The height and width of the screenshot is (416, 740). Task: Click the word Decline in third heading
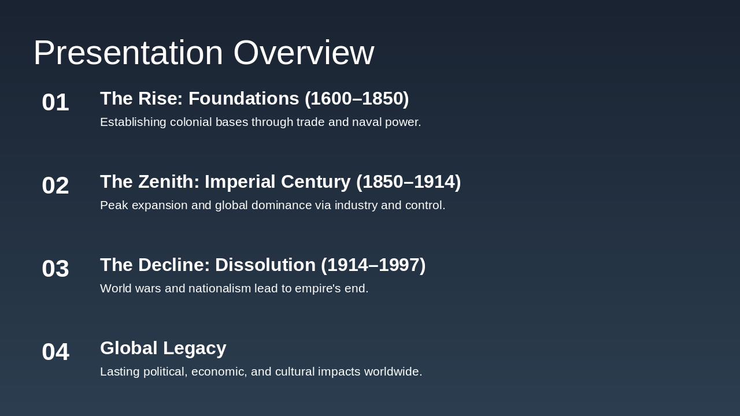[x=174, y=265]
